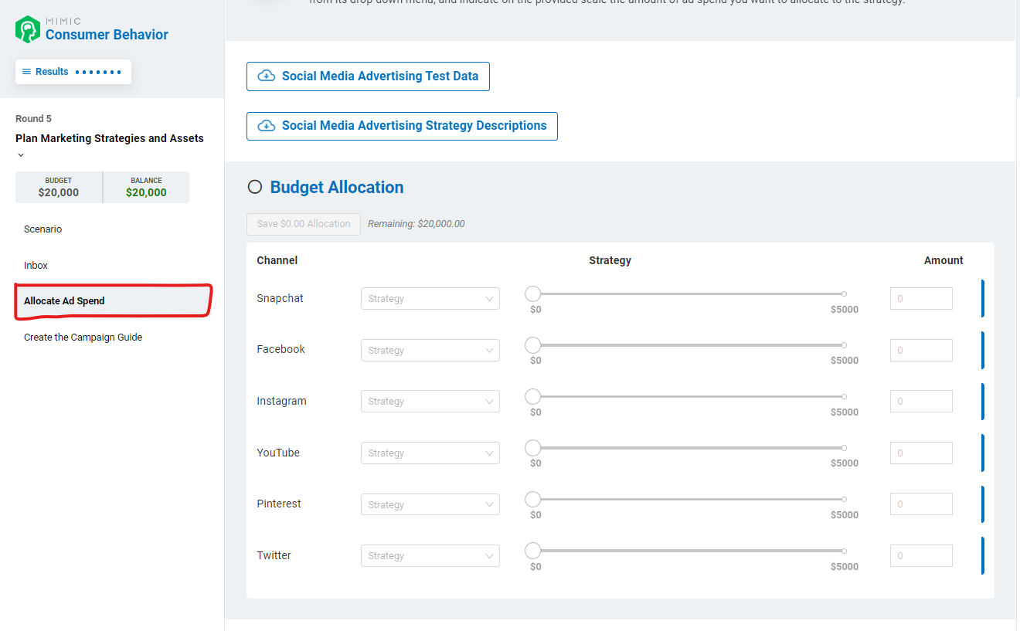Screen dimensions: 1020x631
Task: Click the Facebook amount input field
Action: [921, 351]
